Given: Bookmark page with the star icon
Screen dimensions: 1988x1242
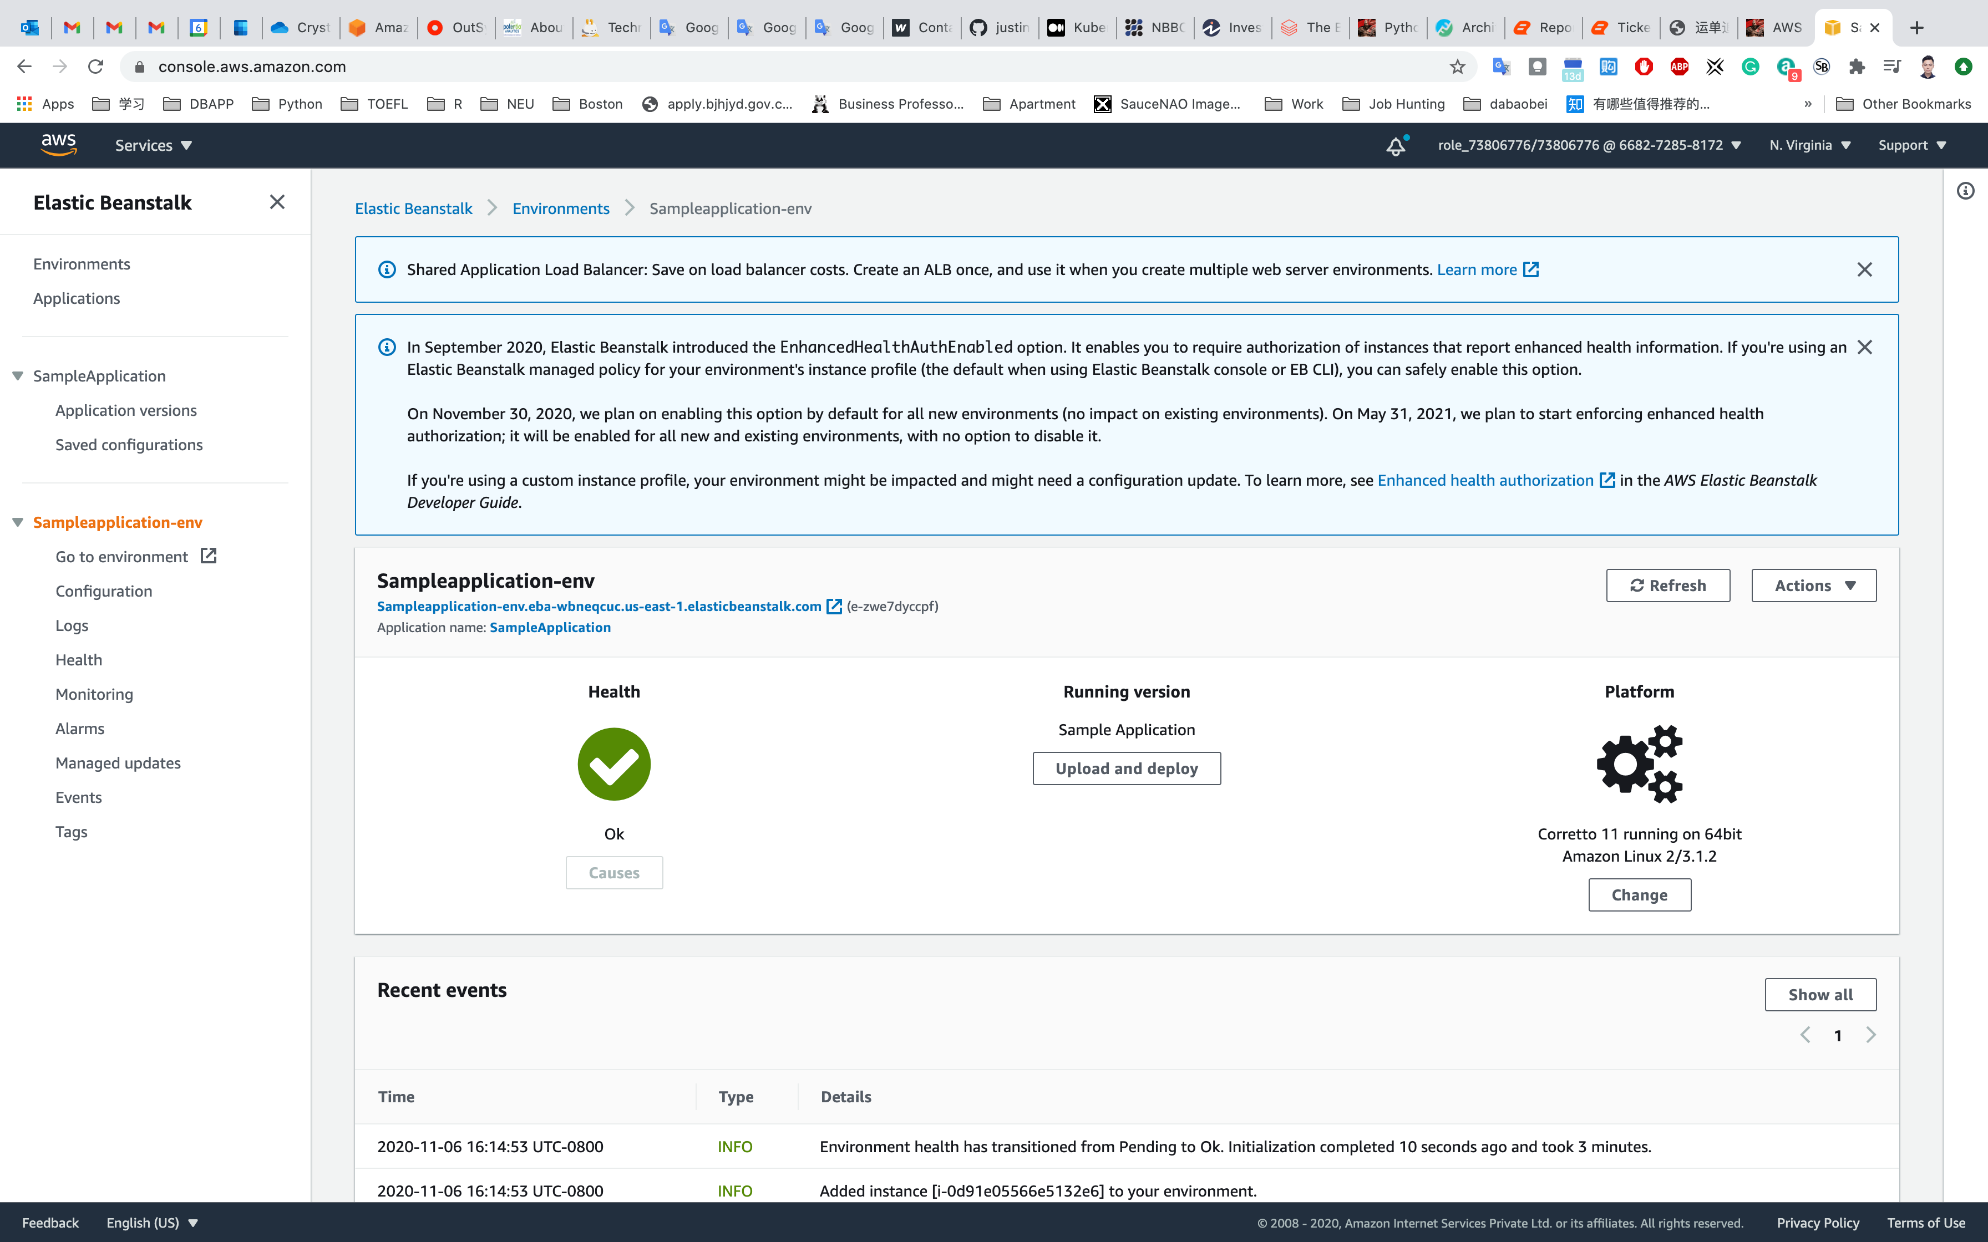Looking at the screenshot, I should click(x=1457, y=67).
